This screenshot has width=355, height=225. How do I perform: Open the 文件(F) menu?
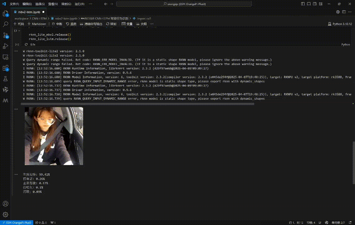coord(14,4)
